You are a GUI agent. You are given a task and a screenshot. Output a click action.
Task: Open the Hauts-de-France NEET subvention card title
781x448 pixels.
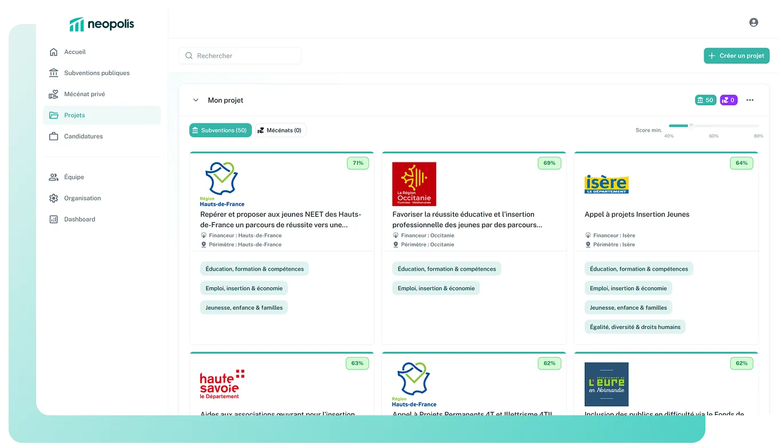point(280,220)
